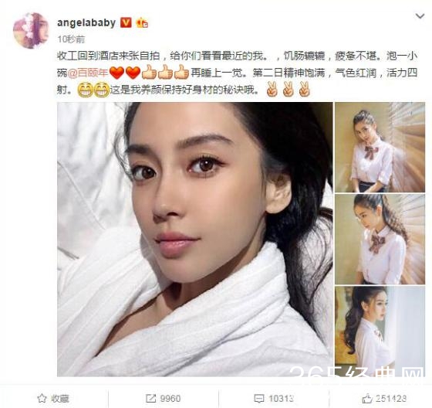Viewport: 432px width, 408px height.
Task: Open the top school-uniform thumbnail
Action: tap(380, 147)
